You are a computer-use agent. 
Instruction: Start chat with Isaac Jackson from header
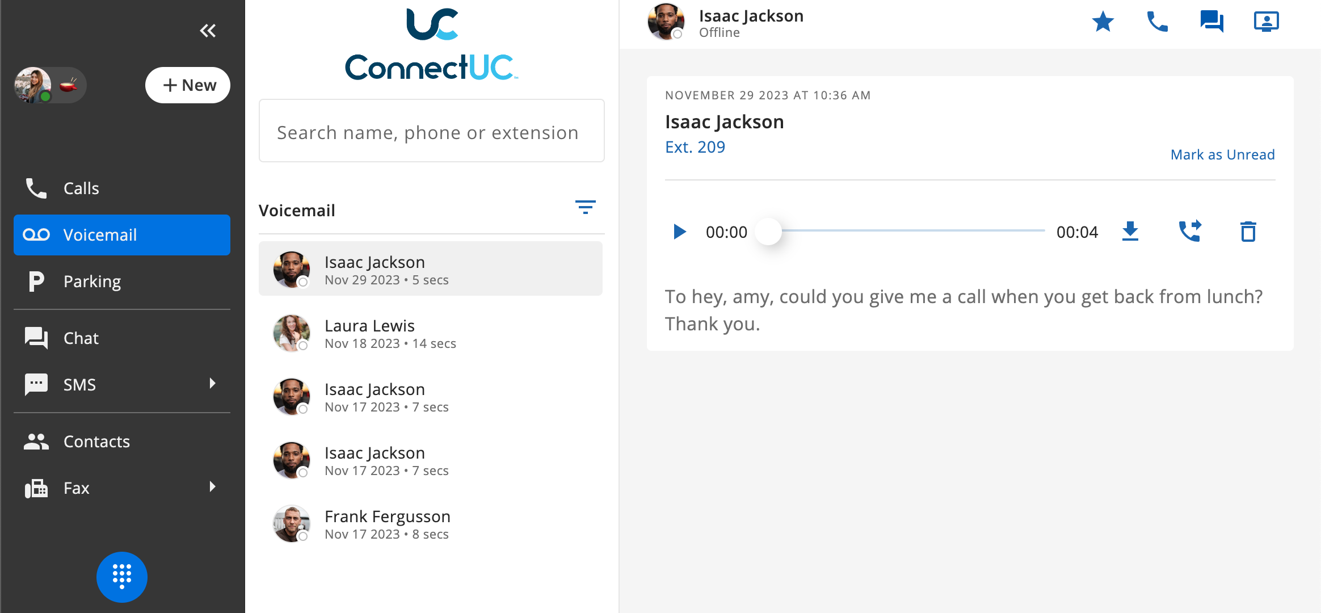point(1211,22)
